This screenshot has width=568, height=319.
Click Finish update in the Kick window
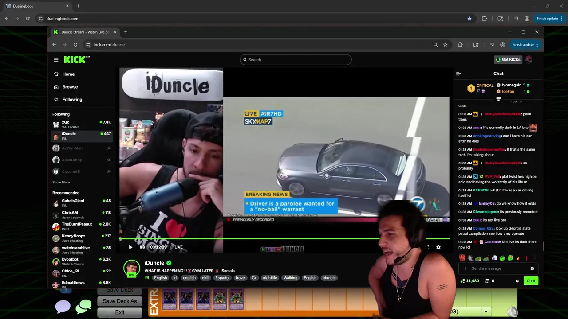coord(525,44)
